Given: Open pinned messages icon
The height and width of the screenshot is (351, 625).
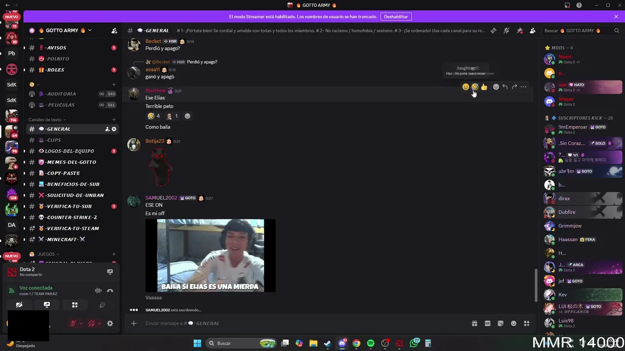Looking at the screenshot, I should [520, 30].
